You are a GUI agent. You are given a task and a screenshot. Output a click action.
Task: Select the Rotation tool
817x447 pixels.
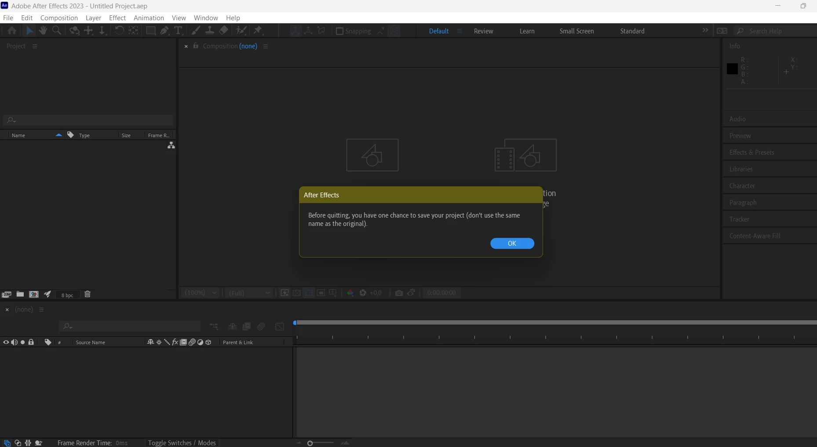tap(119, 30)
